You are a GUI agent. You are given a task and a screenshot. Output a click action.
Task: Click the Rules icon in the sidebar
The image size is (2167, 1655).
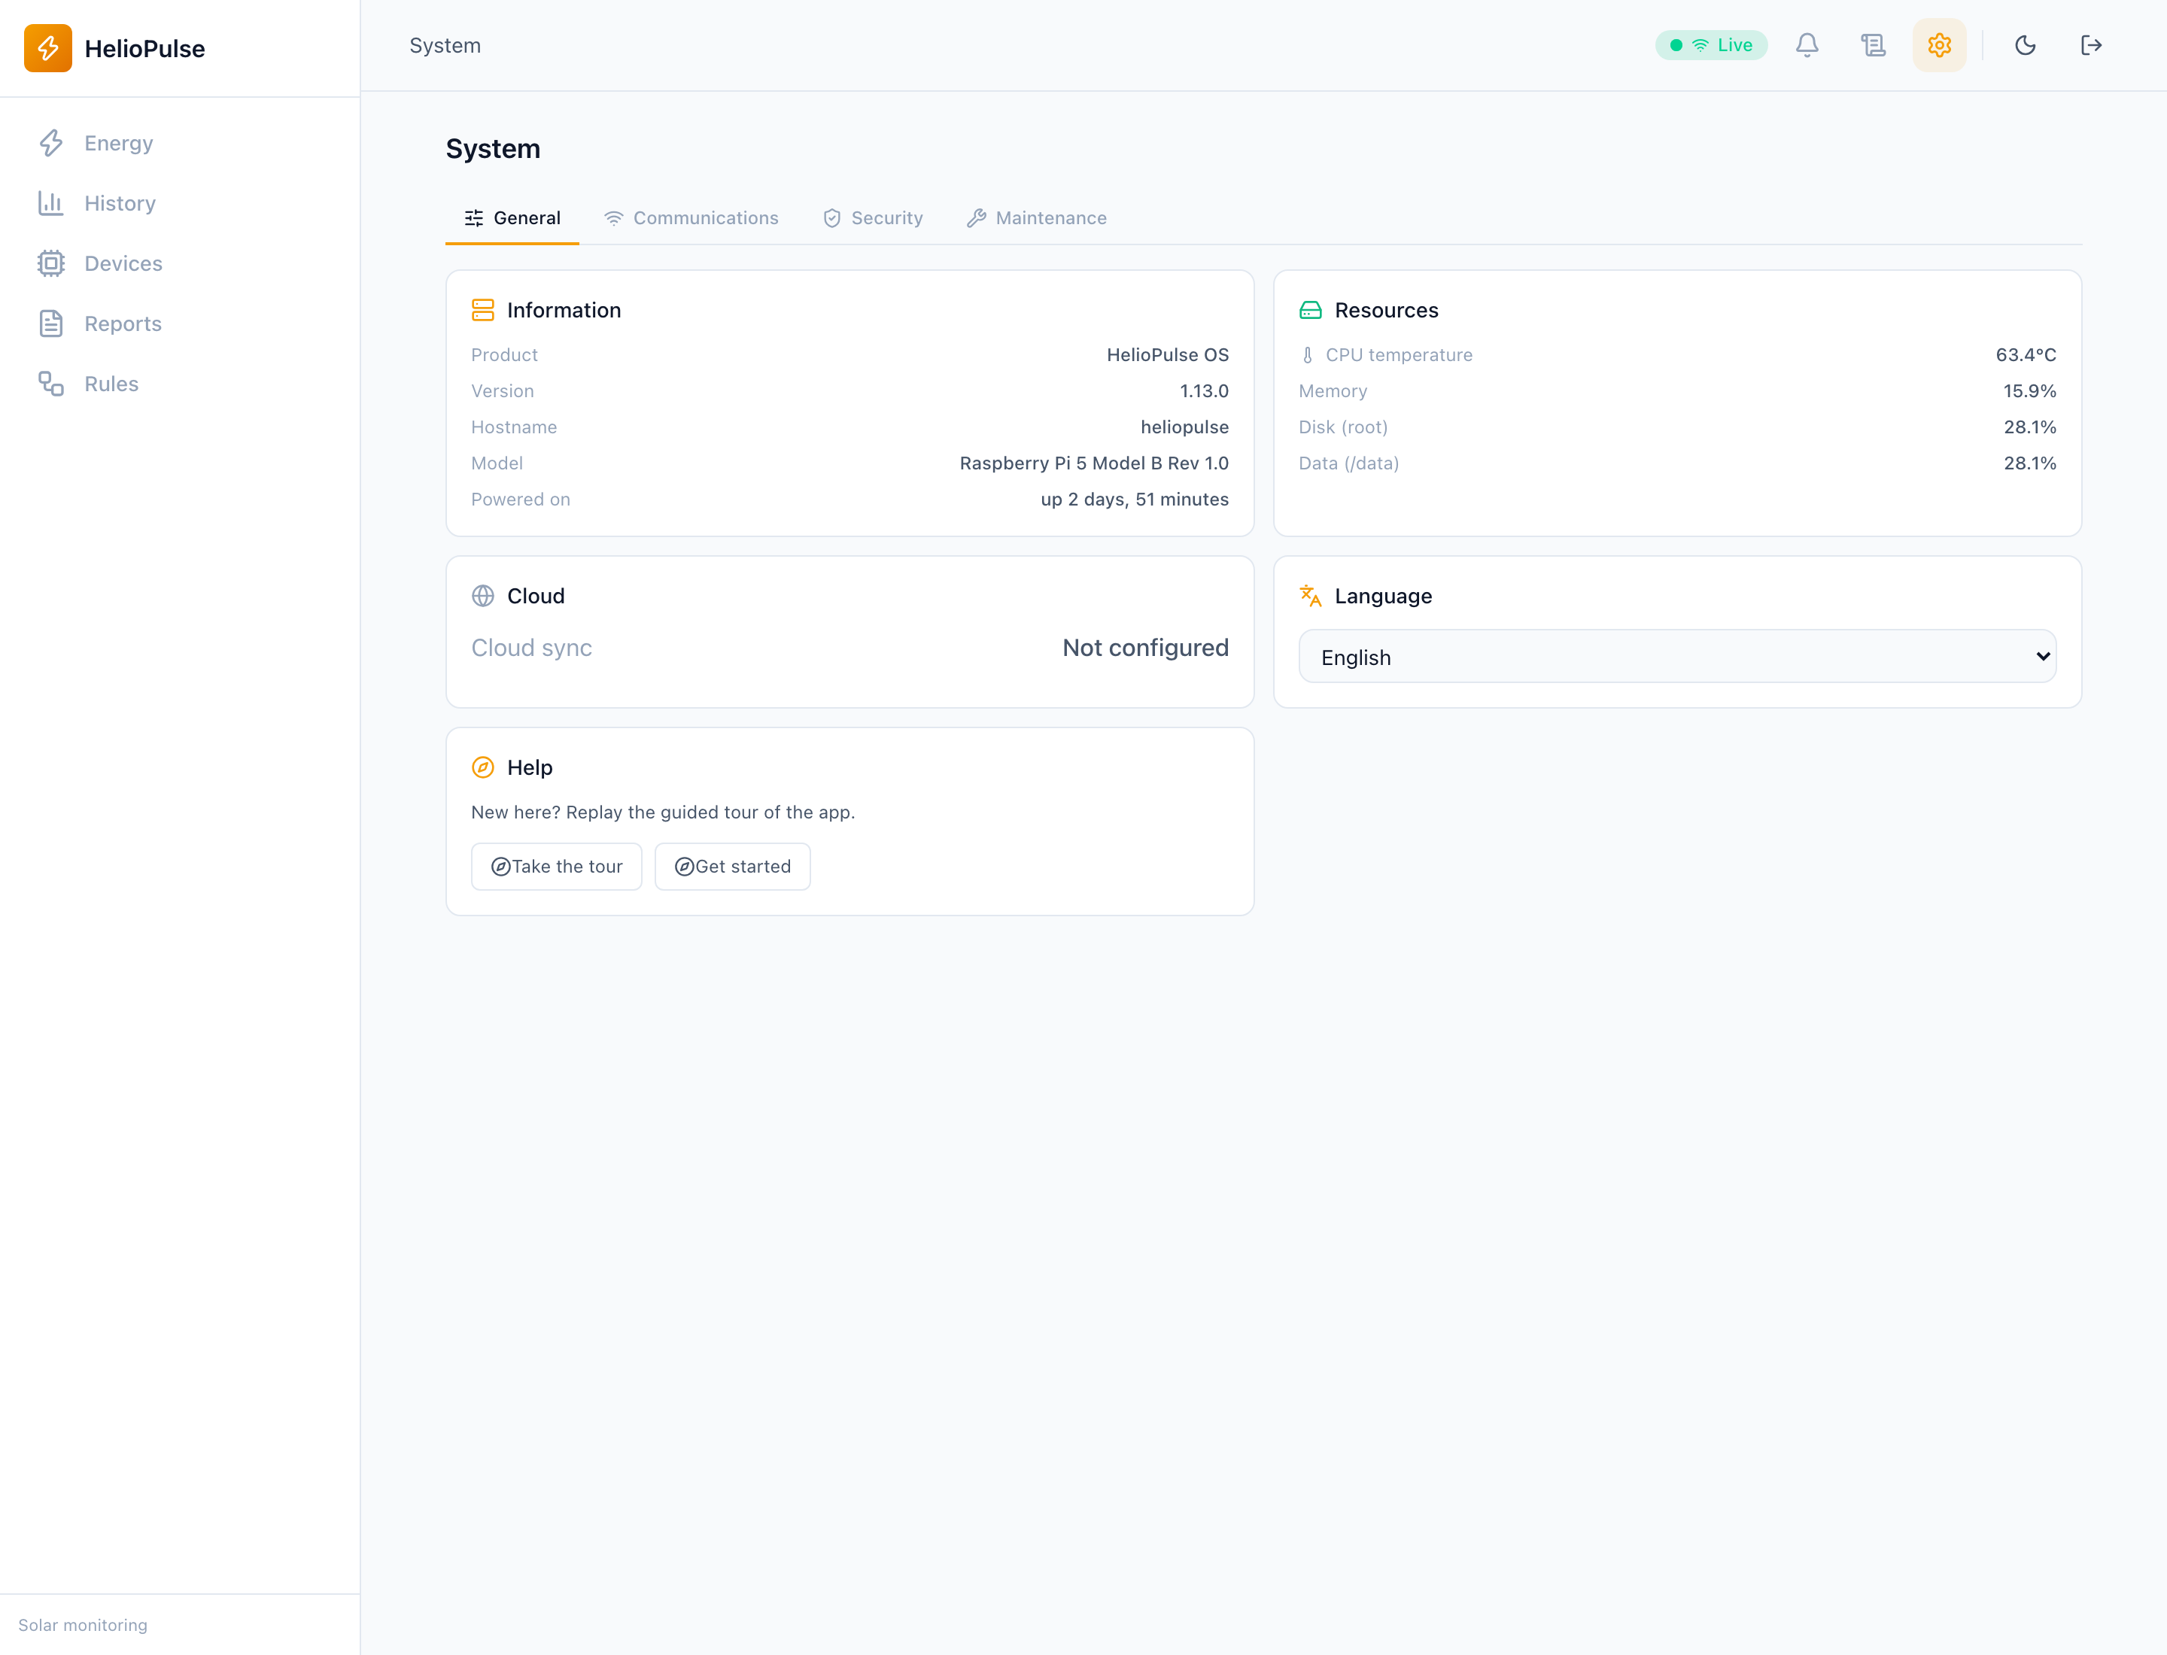coord(51,383)
